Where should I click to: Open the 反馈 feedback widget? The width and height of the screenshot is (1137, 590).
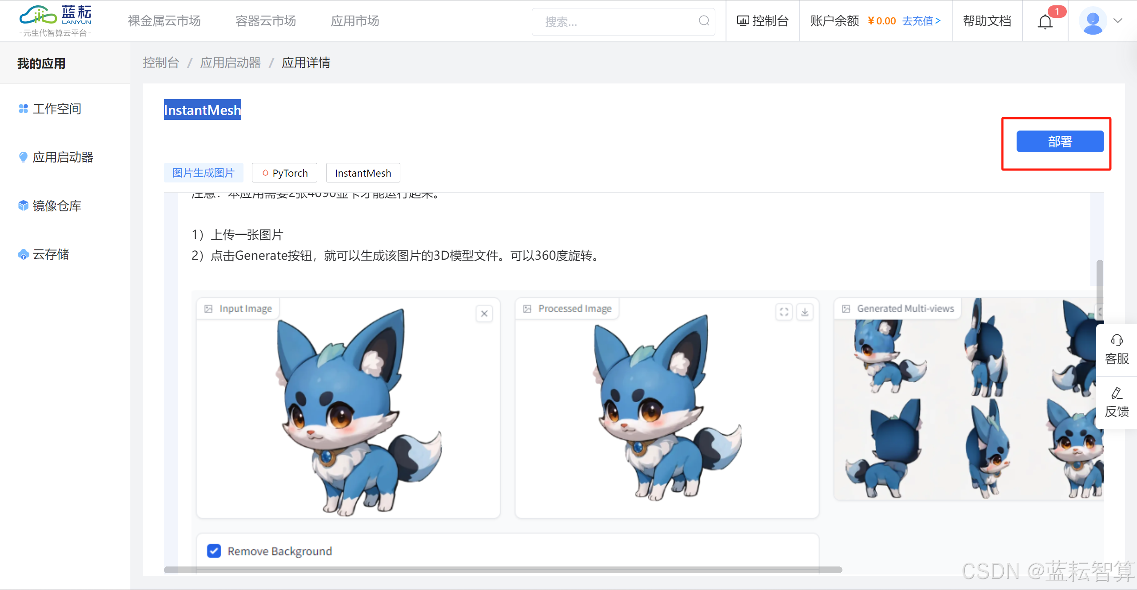[1116, 403]
